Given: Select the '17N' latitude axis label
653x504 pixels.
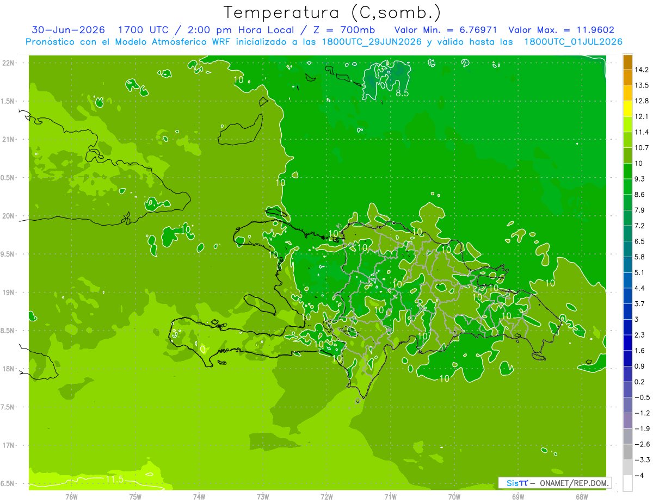Looking at the screenshot, I should (9, 445).
